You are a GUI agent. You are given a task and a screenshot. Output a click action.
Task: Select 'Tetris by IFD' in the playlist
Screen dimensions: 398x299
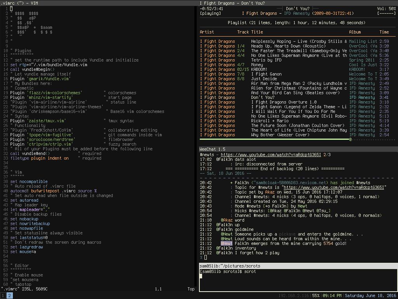point(266,60)
